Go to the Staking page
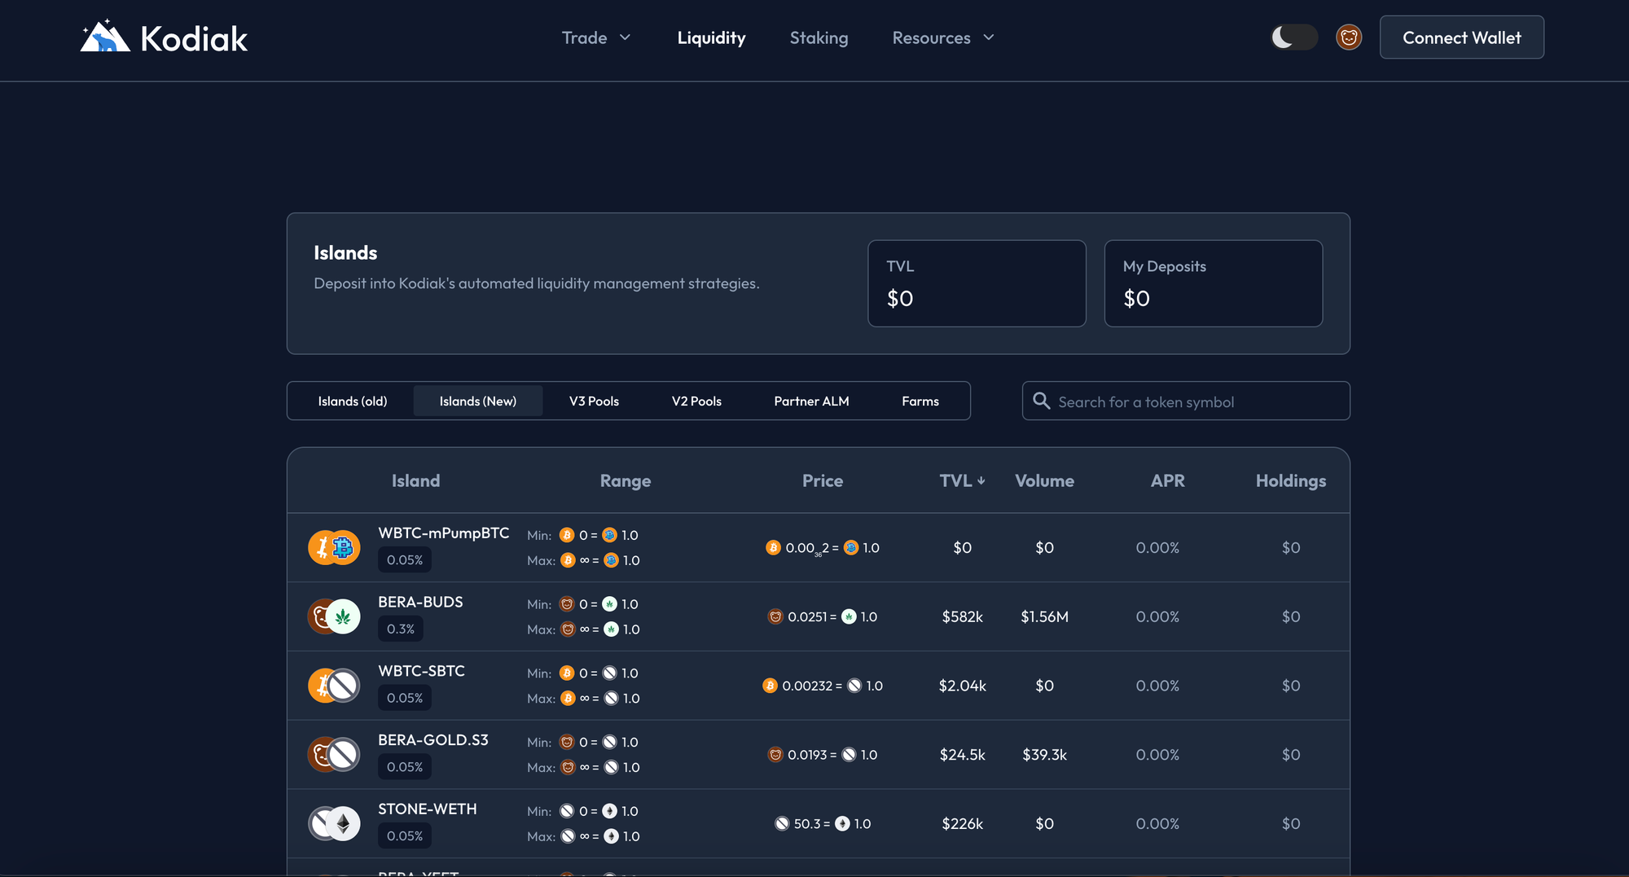Viewport: 1629px width, 877px height. point(819,37)
